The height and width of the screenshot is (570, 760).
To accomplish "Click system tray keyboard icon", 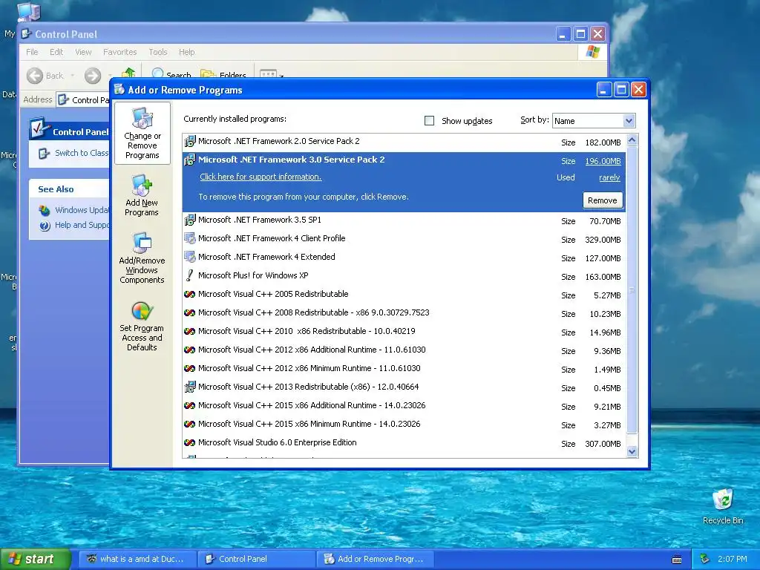I will (x=677, y=560).
